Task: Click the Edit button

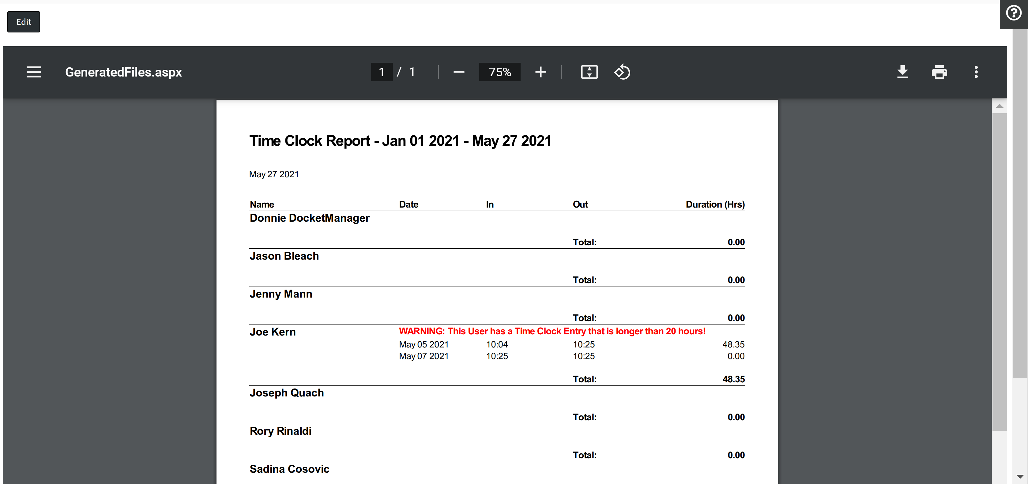Action: pos(24,22)
